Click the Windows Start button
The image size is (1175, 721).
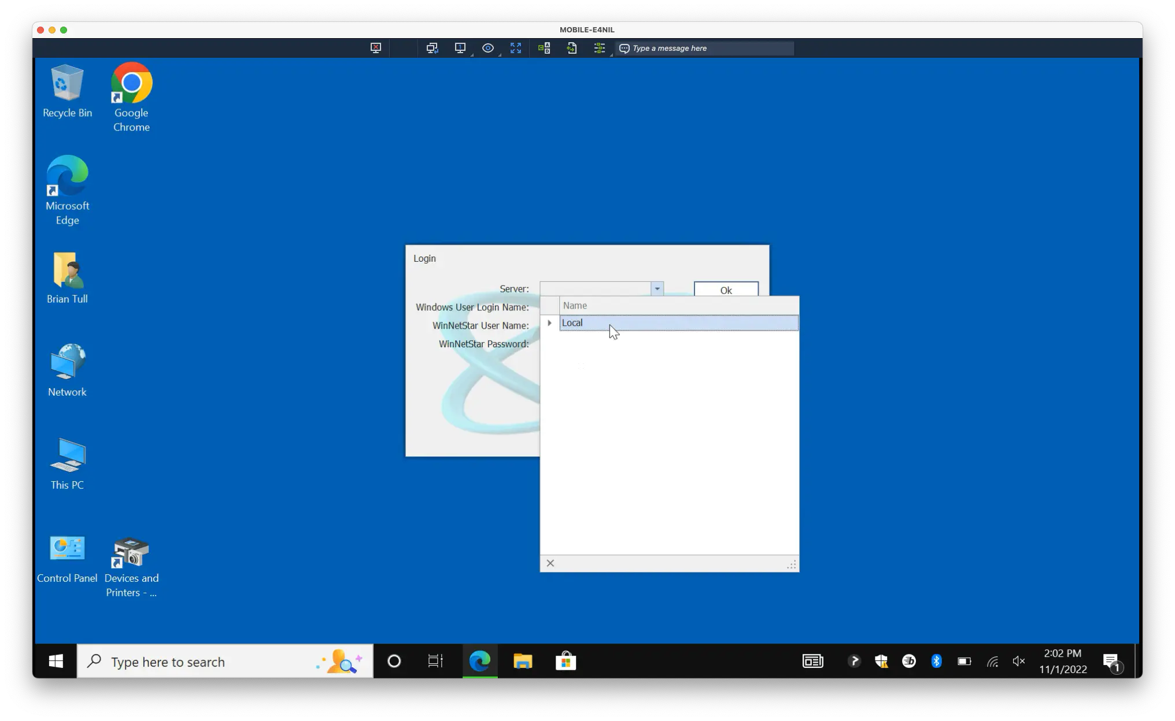(56, 661)
